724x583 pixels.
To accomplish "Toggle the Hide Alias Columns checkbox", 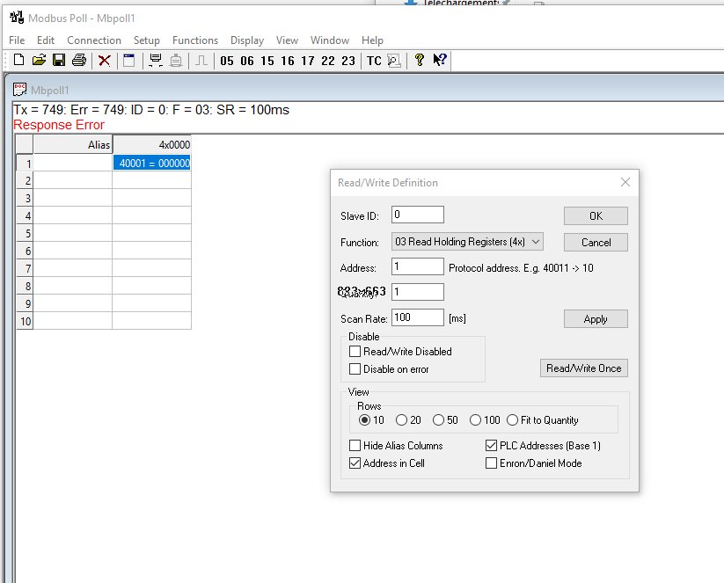I will [355, 446].
